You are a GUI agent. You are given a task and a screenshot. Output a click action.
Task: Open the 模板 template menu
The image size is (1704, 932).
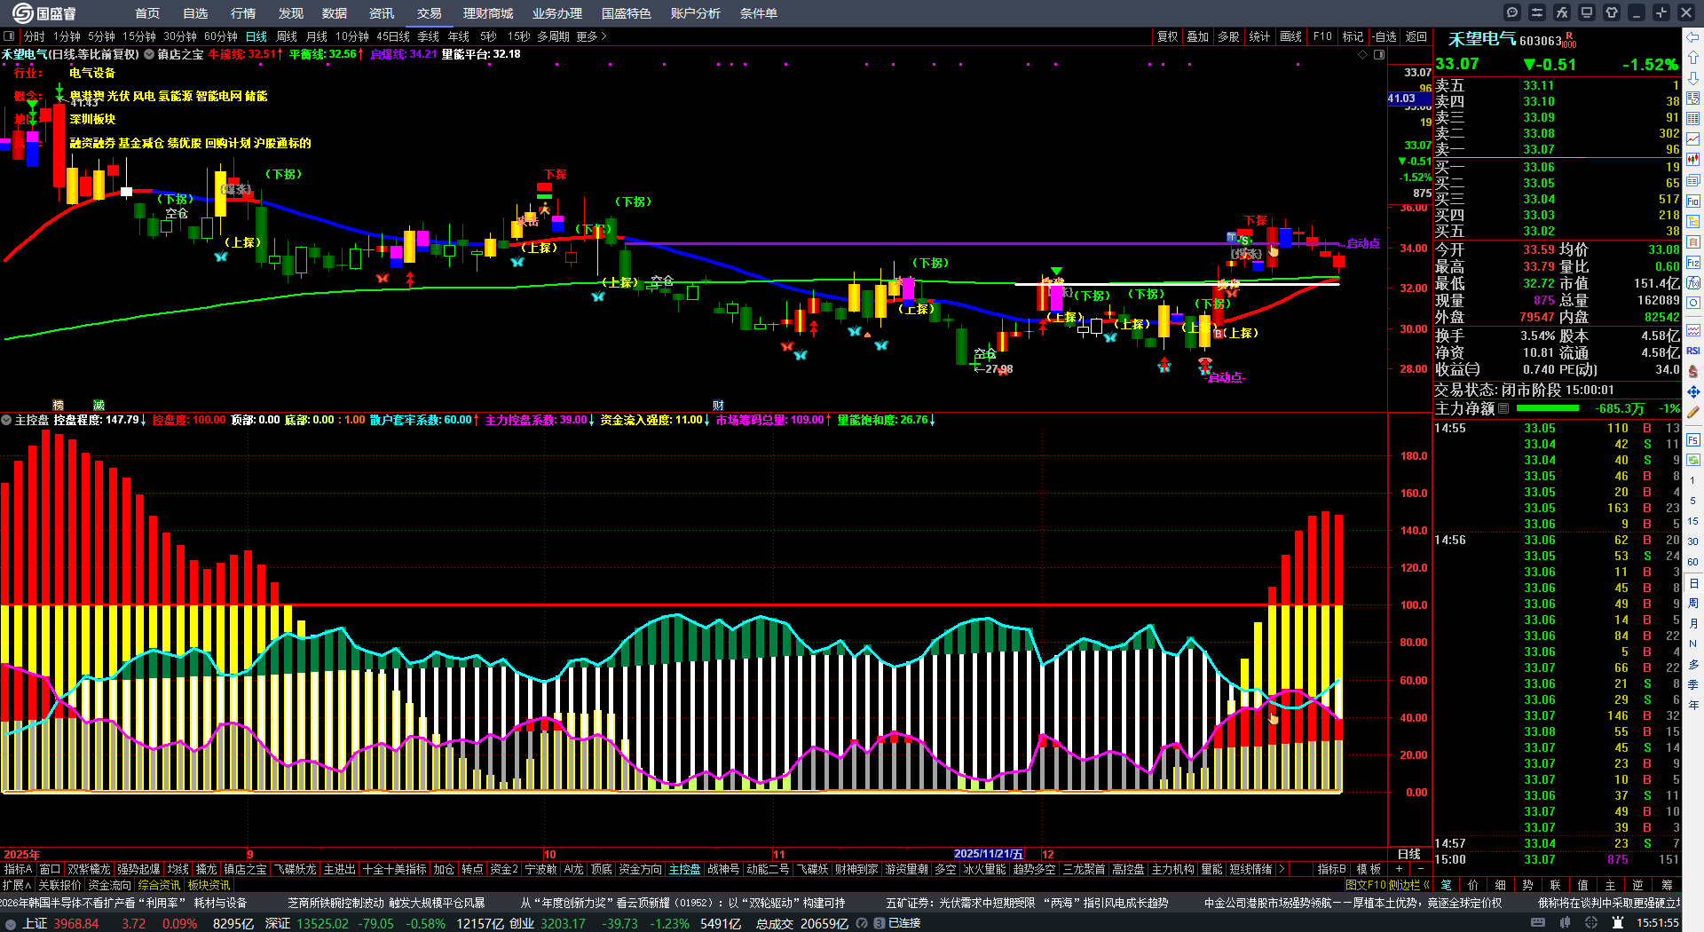point(1369,869)
